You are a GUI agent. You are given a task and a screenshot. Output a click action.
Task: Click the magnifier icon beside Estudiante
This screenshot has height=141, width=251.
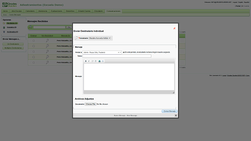pyautogui.click(x=76, y=38)
